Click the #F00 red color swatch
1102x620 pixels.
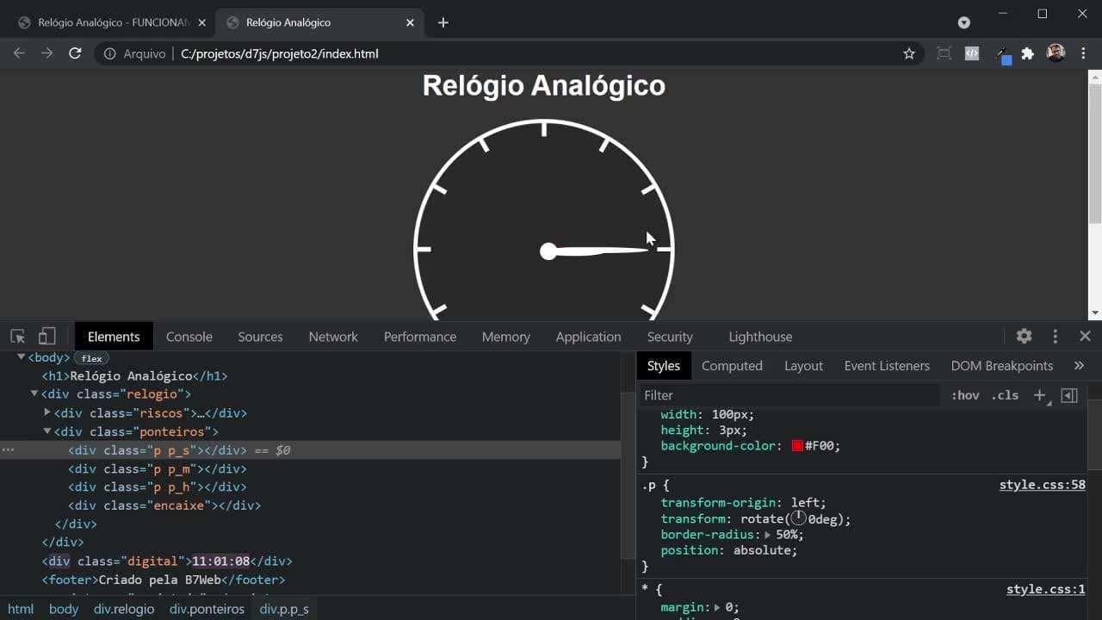tap(798, 446)
